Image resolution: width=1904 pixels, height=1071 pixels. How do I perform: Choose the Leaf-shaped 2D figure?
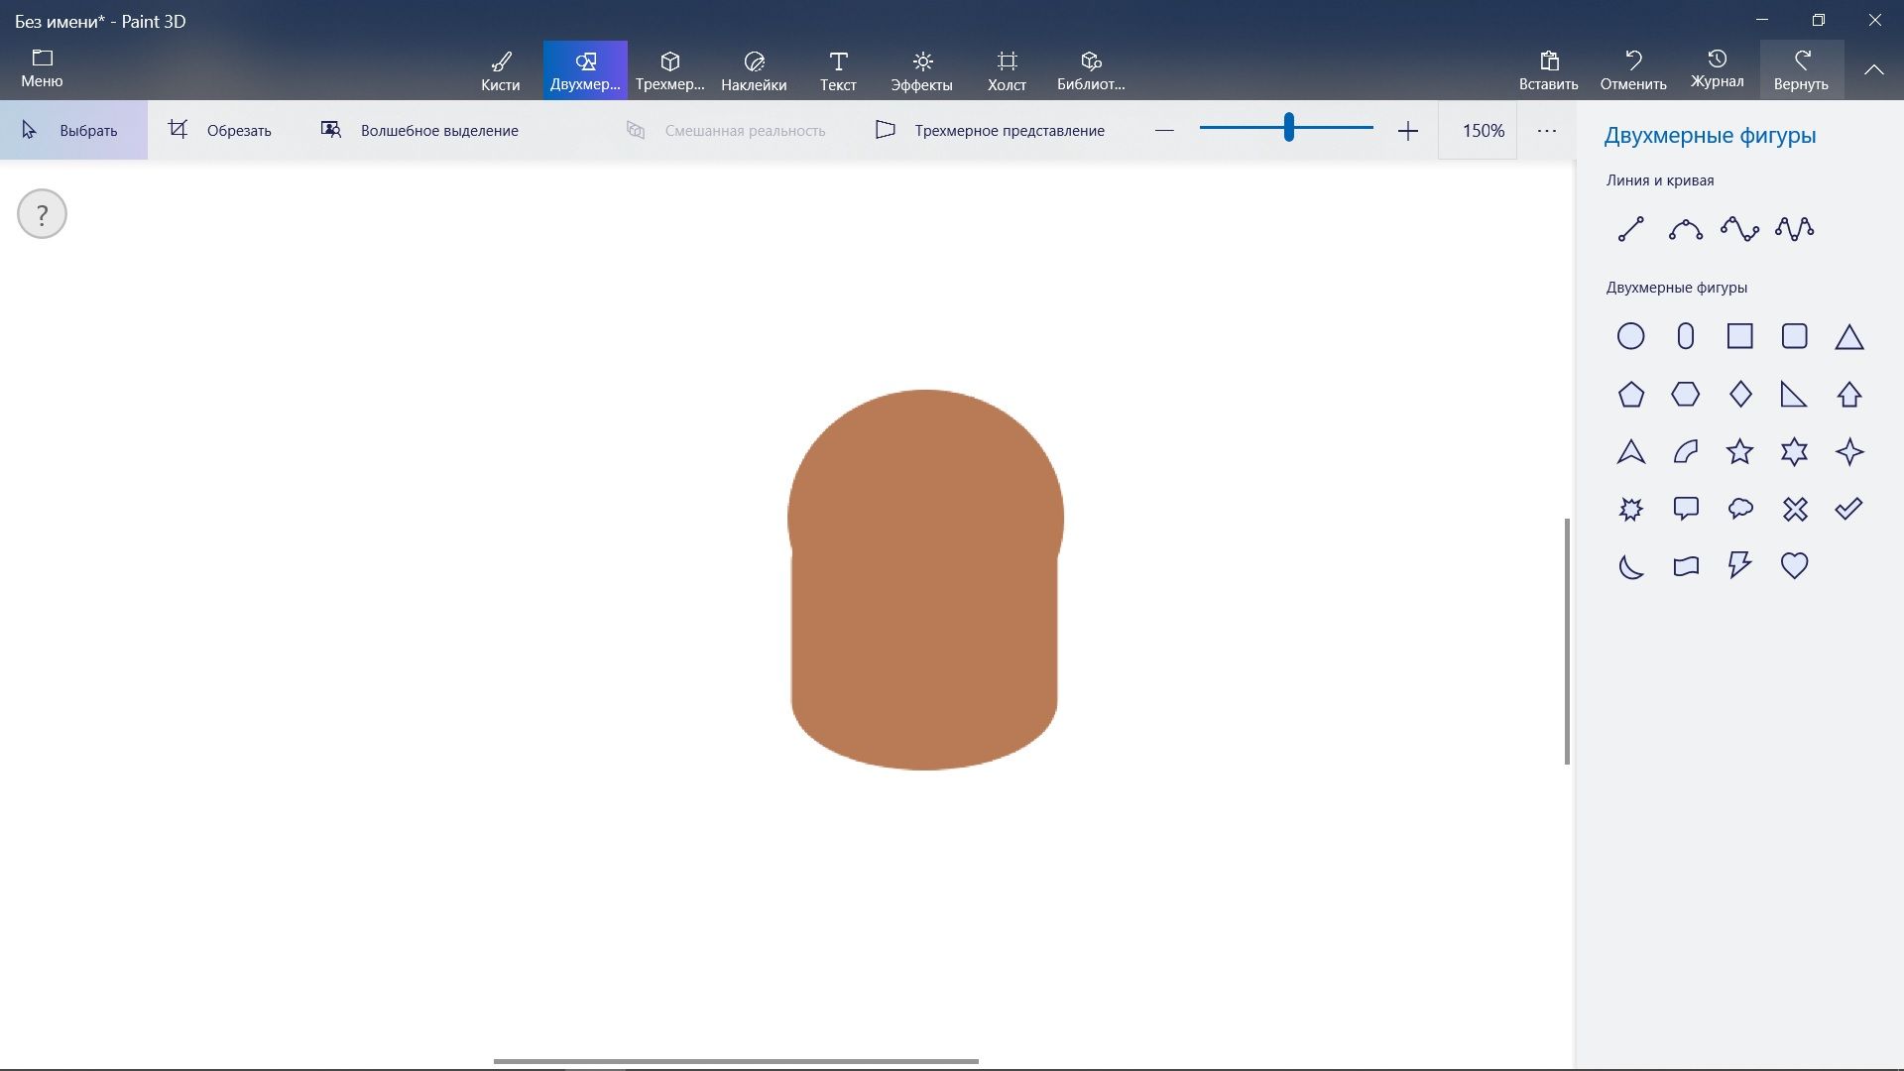1685,451
